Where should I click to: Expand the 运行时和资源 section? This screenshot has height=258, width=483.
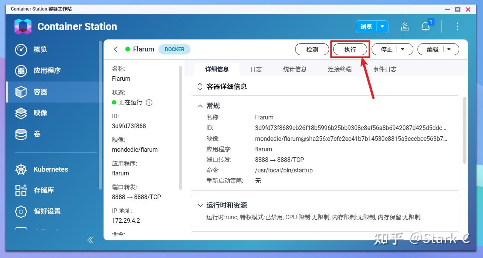point(200,205)
